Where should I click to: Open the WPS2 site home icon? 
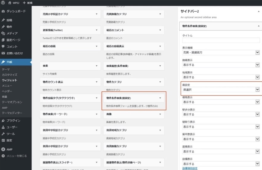[x=10, y=3]
